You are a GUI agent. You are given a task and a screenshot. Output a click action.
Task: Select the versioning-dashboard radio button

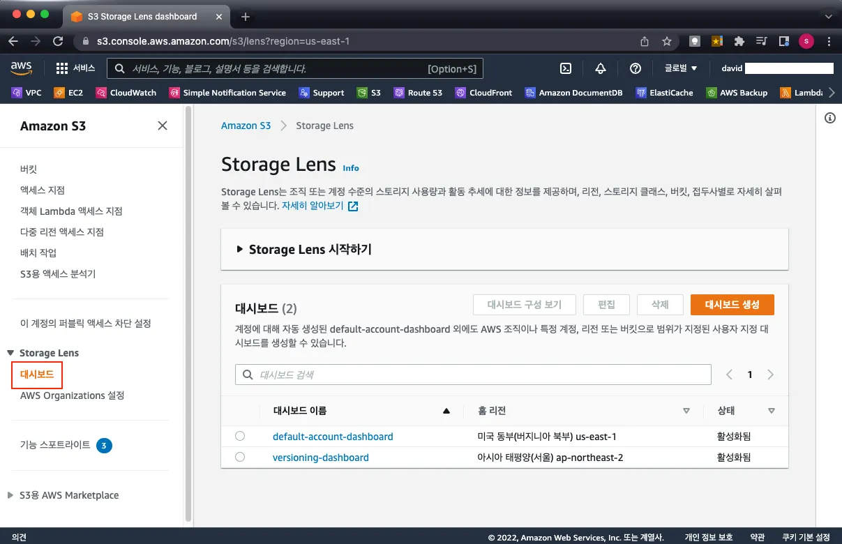click(240, 457)
